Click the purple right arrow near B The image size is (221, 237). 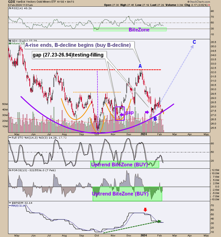pyautogui.click(x=147, y=112)
